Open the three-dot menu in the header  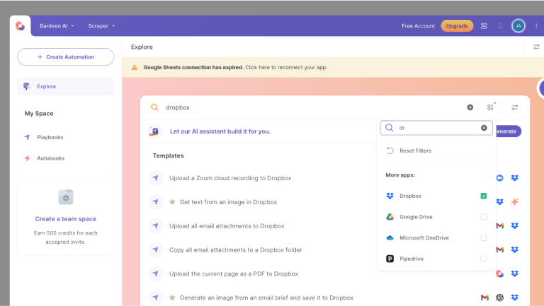(x=536, y=26)
